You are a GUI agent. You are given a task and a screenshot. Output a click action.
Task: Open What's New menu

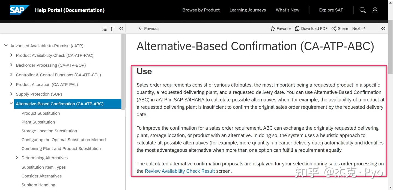tap(287, 10)
